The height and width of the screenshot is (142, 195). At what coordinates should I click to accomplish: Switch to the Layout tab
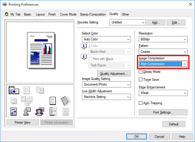pyautogui.click(x=40, y=14)
